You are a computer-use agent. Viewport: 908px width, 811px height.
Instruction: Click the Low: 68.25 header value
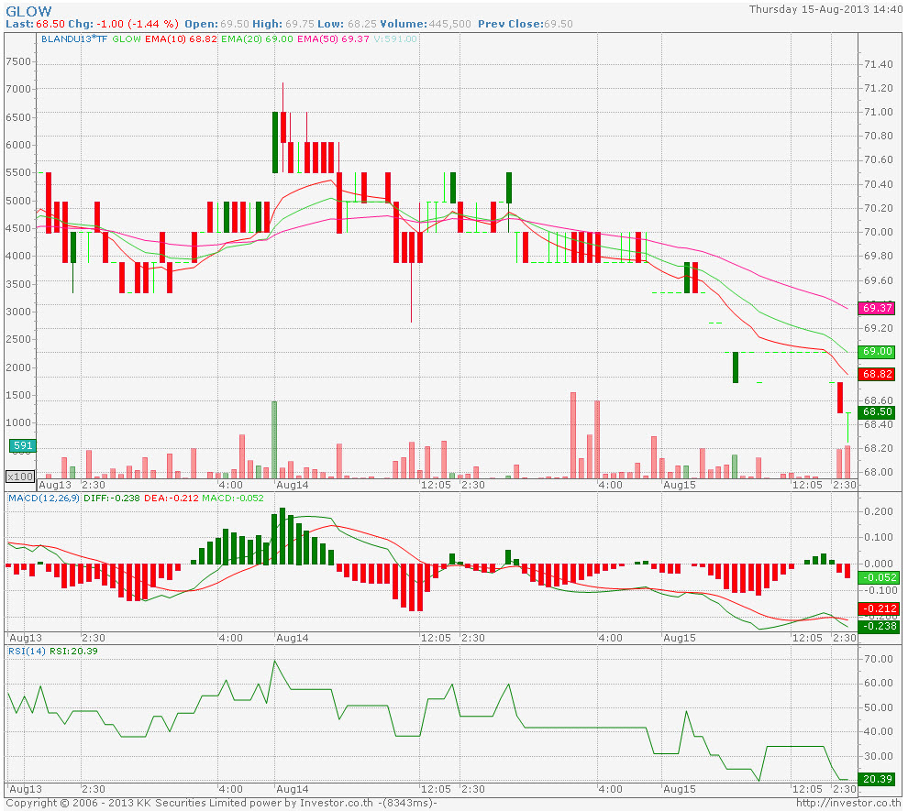(347, 24)
